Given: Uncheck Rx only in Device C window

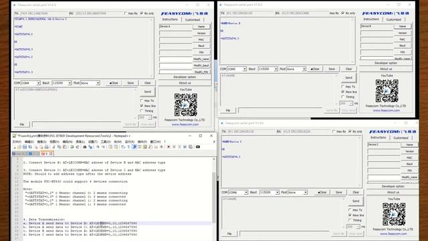Looking at the screenshot, I should [x=350, y=131].
